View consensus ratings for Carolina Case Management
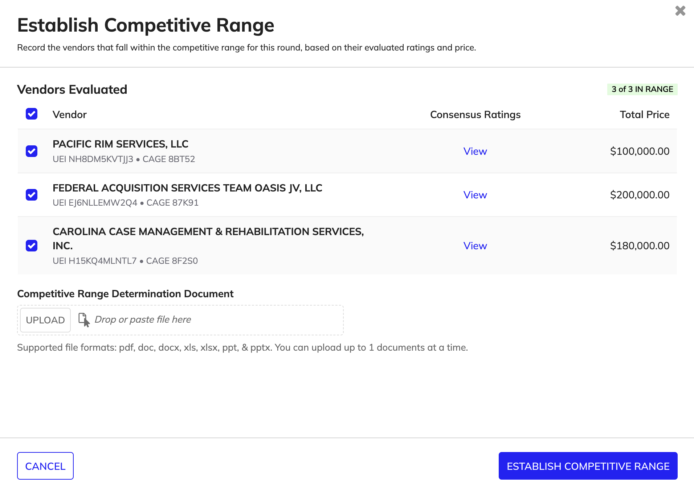 pos(475,246)
